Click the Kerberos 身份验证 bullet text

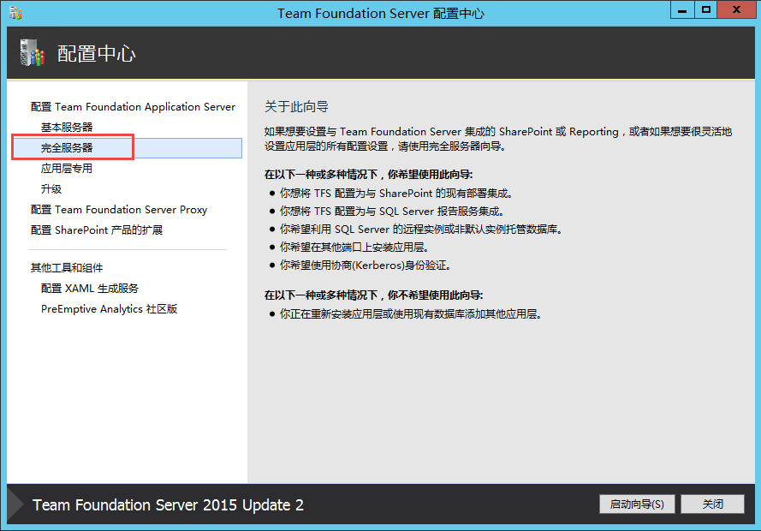[365, 265]
